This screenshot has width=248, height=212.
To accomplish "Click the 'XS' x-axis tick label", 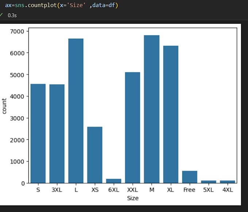I will (x=95, y=190).
